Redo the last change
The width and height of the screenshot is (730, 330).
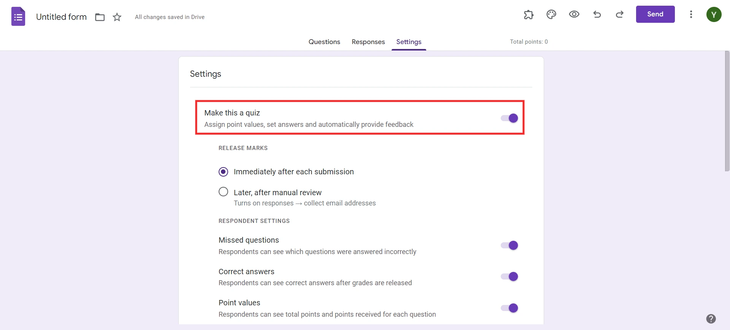pyautogui.click(x=619, y=14)
